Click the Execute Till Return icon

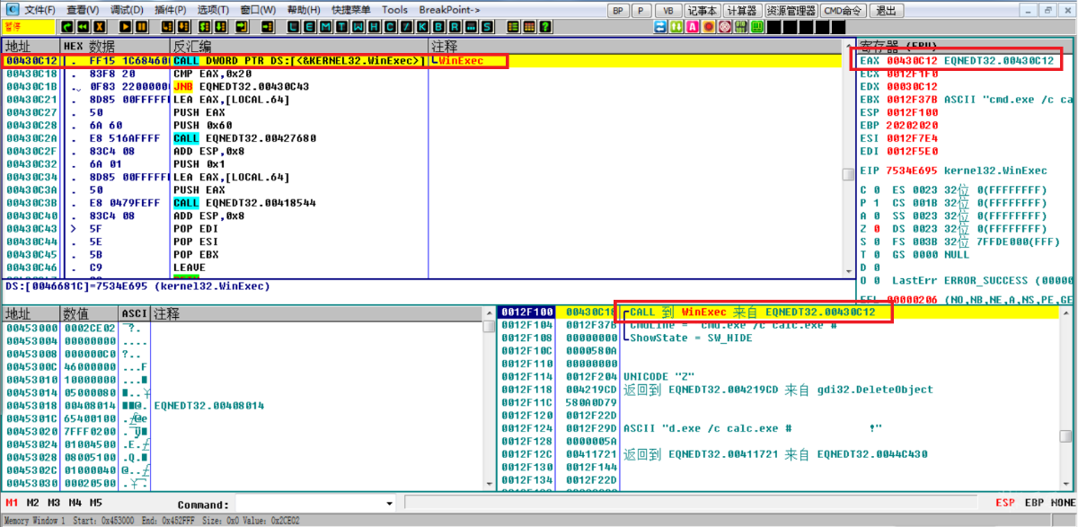242,27
